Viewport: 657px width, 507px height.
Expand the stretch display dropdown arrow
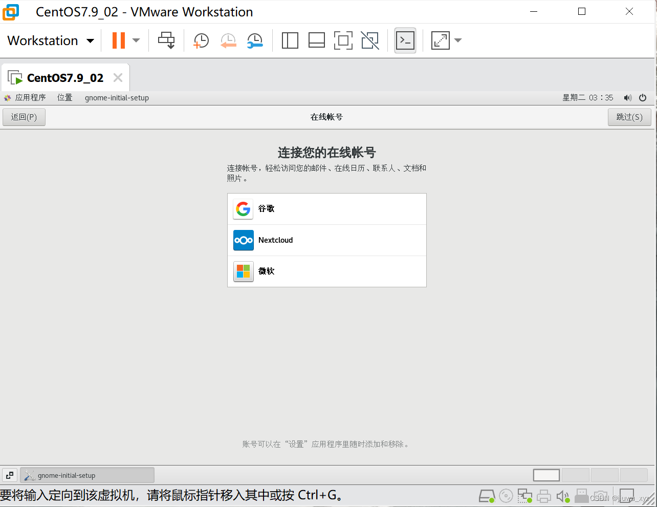(x=458, y=40)
